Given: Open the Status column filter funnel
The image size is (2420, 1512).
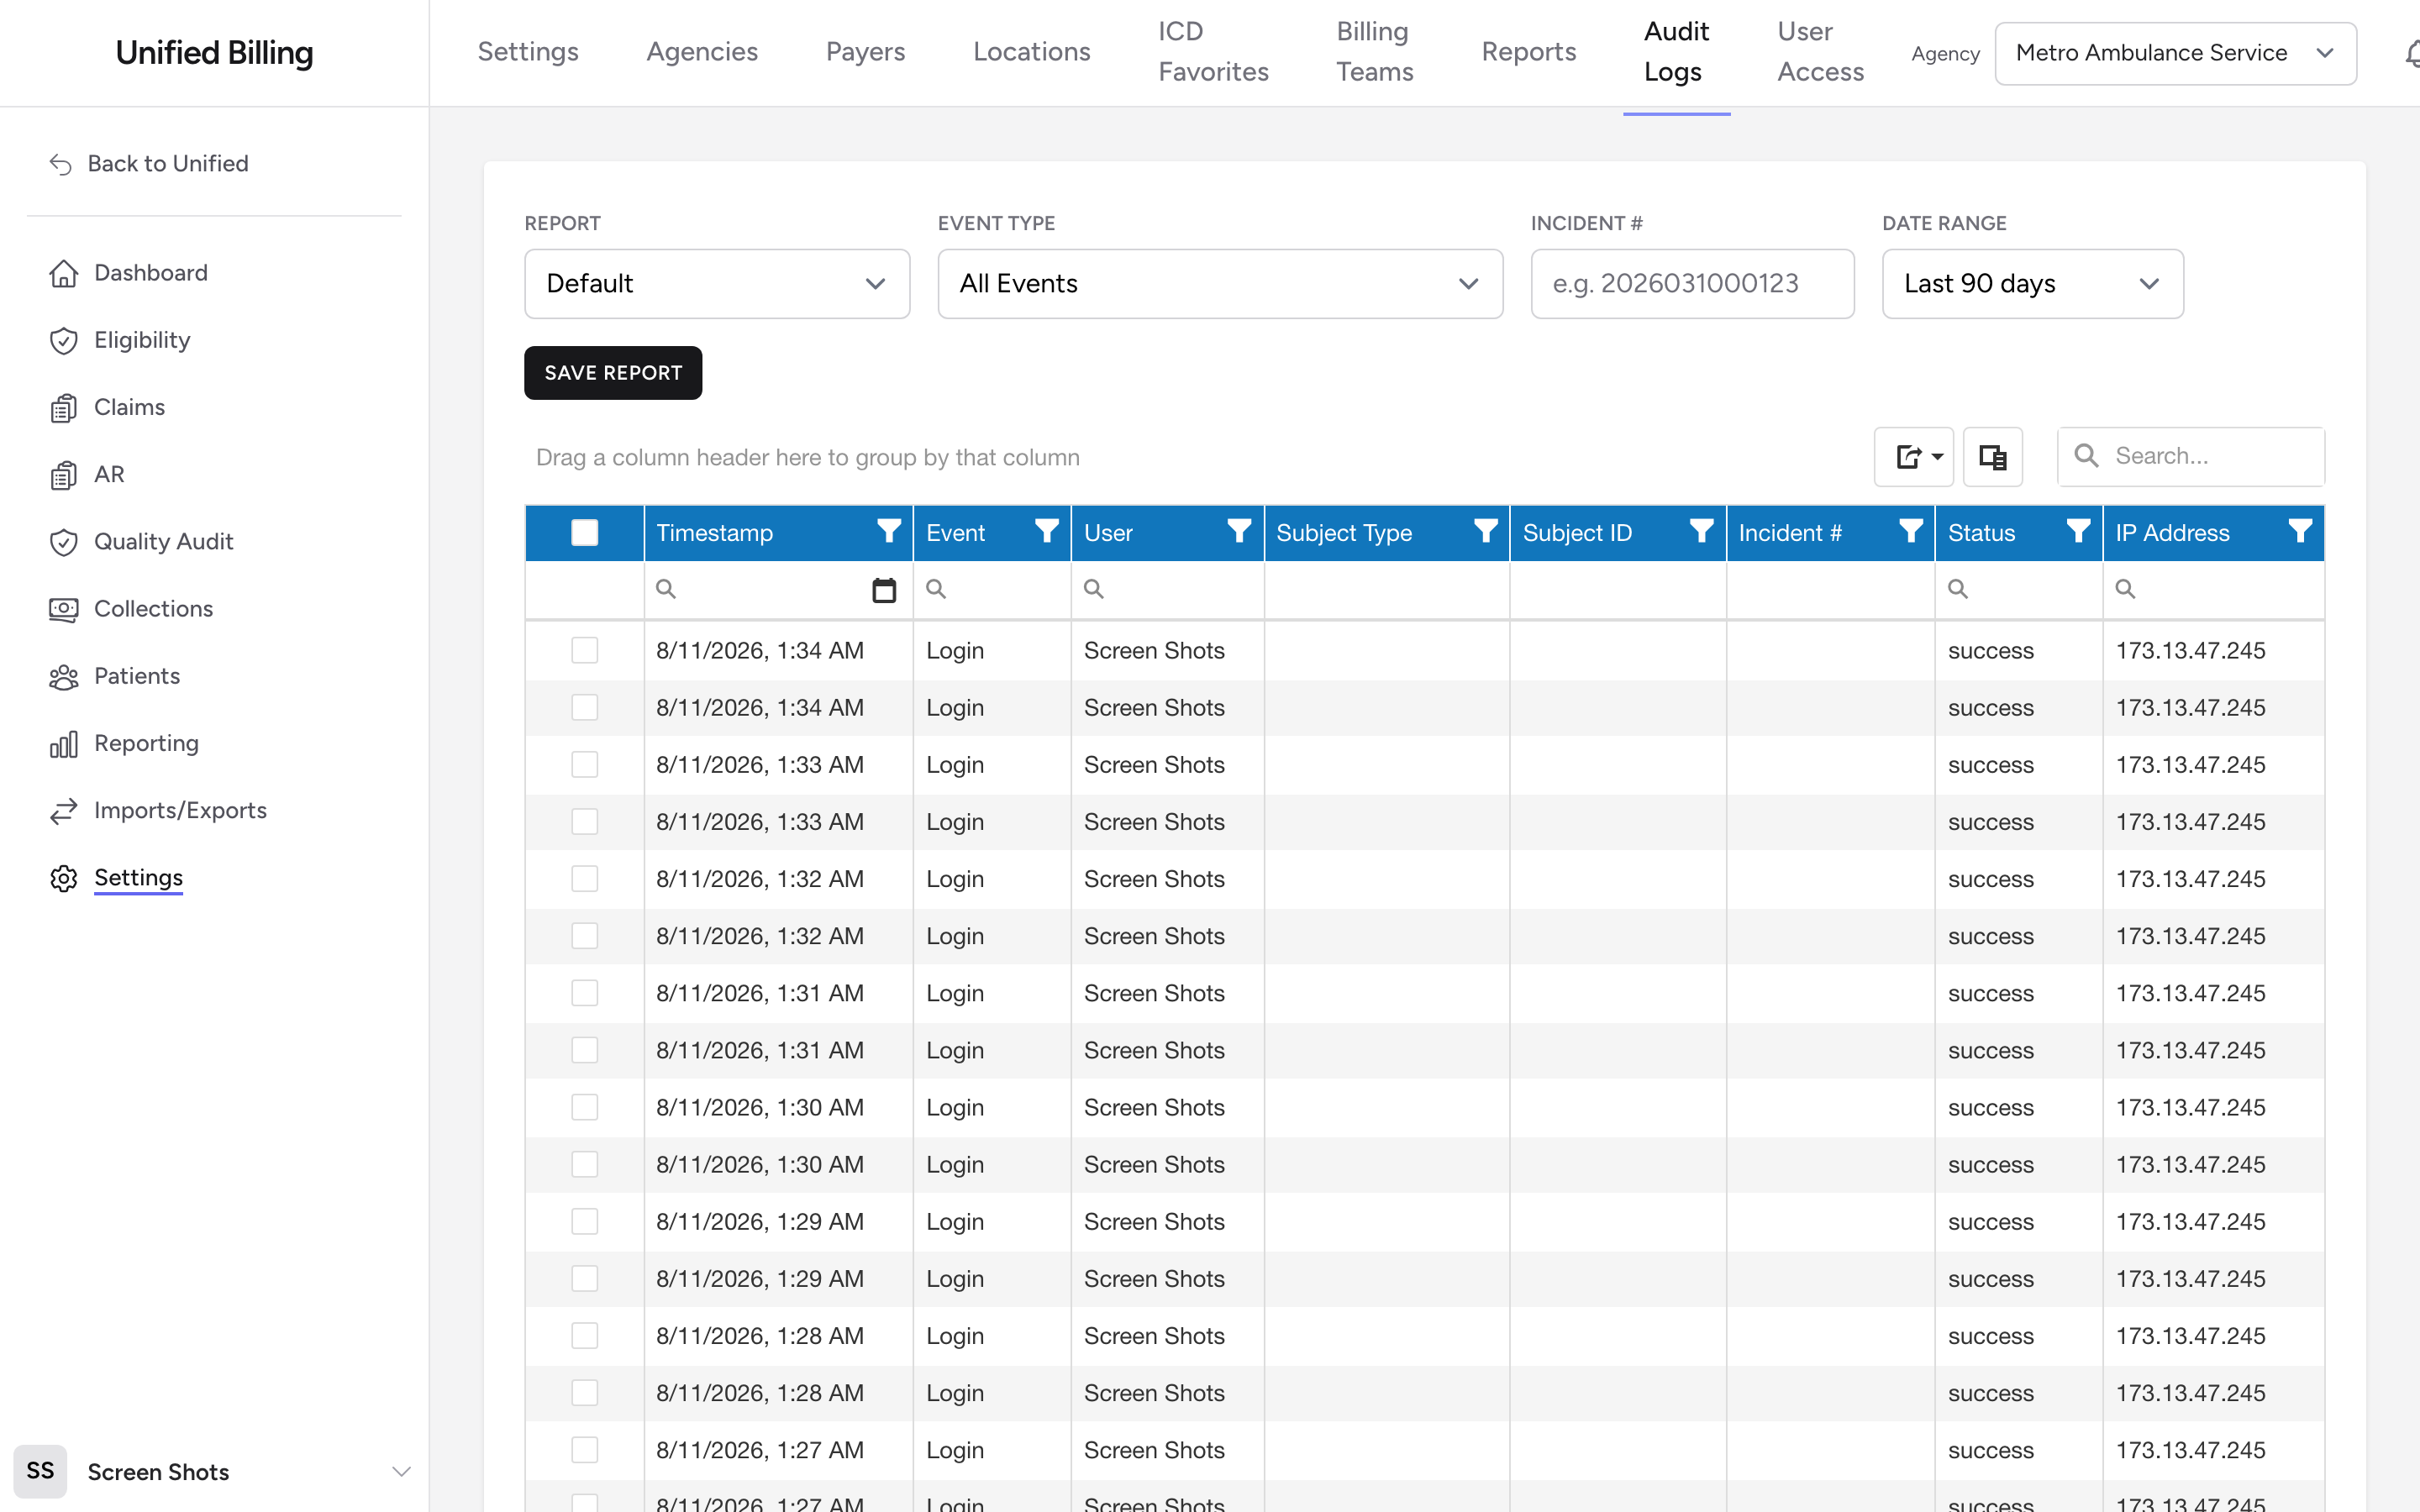Looking at the screenshot, I should [x=2078, y=531].
